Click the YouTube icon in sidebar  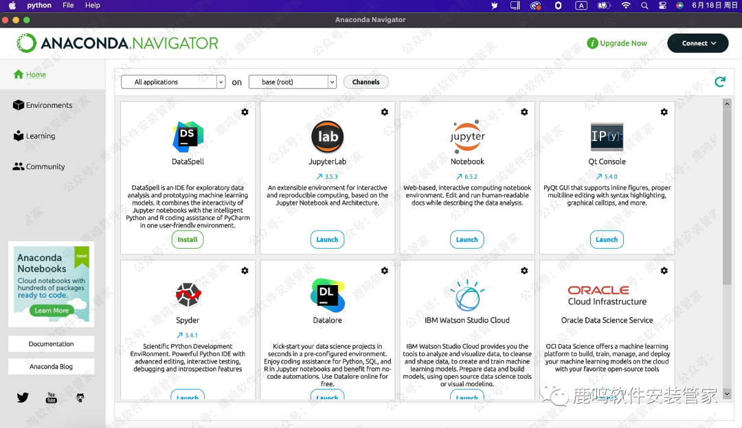tap(52, 397)
